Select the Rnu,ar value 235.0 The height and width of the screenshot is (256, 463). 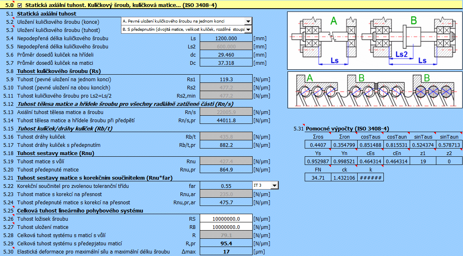226,194
